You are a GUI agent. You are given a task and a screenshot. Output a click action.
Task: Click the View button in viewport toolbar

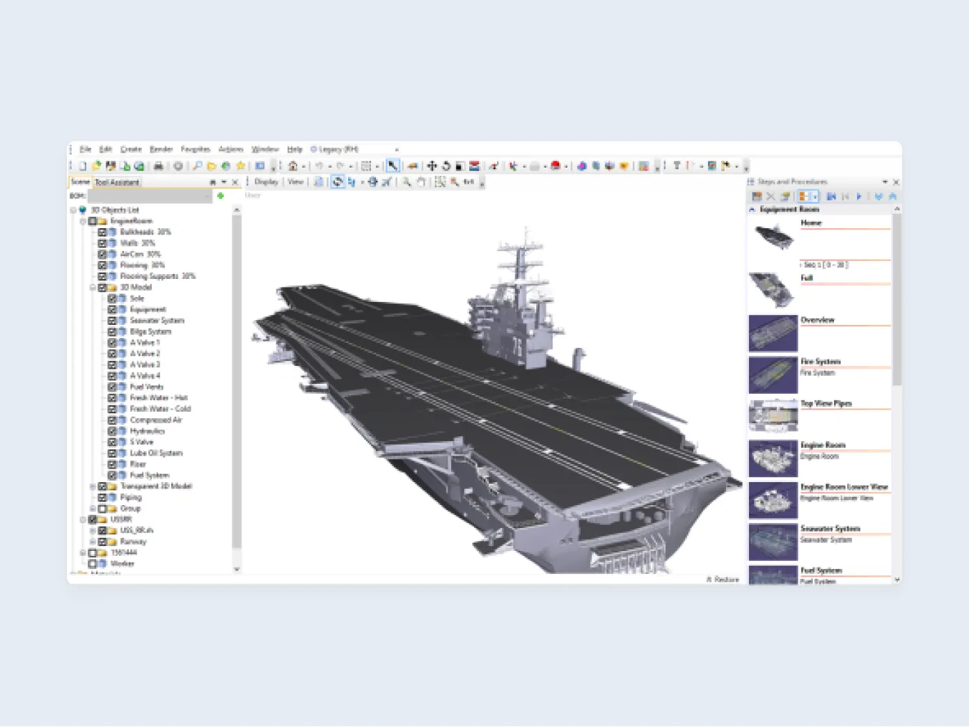click(x=296, y=182)
